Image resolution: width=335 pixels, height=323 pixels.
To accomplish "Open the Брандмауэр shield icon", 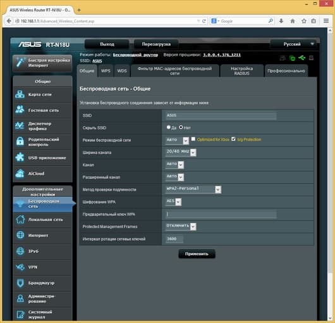I will [x=20, y=282].
